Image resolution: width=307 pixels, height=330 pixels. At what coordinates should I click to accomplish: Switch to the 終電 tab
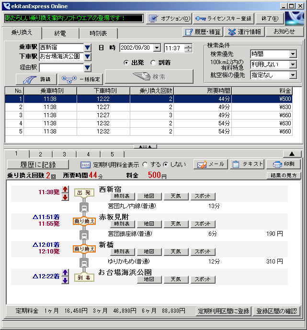coord(60,33)
